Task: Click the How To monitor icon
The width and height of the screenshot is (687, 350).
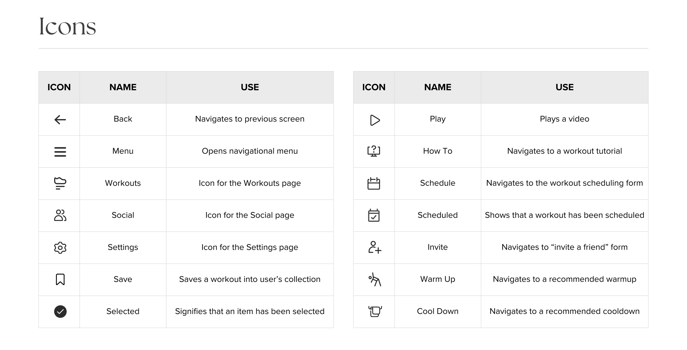Action: tap(374, 151)
